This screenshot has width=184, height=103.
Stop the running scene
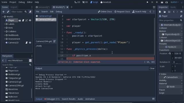157,2
